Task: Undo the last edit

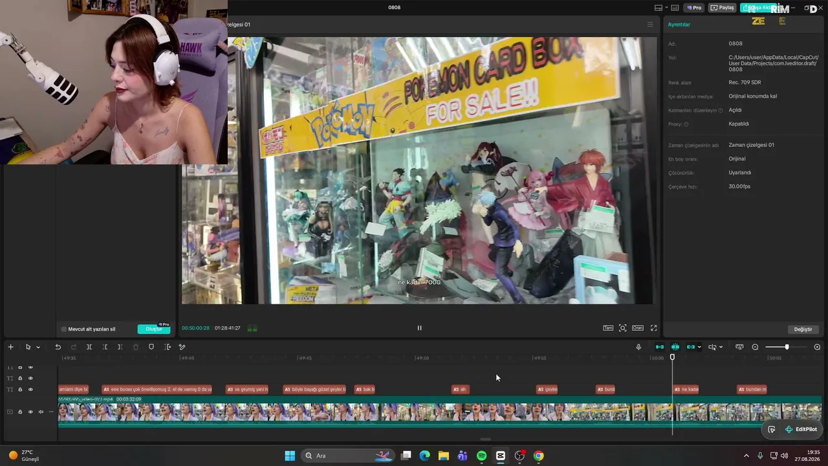Action: pyautogui.click(x=58, y=347)
